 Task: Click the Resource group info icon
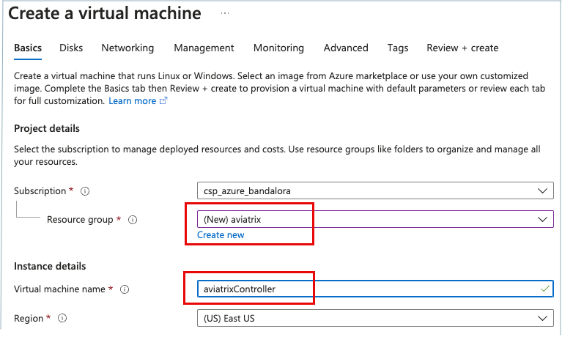coord(133,220)
